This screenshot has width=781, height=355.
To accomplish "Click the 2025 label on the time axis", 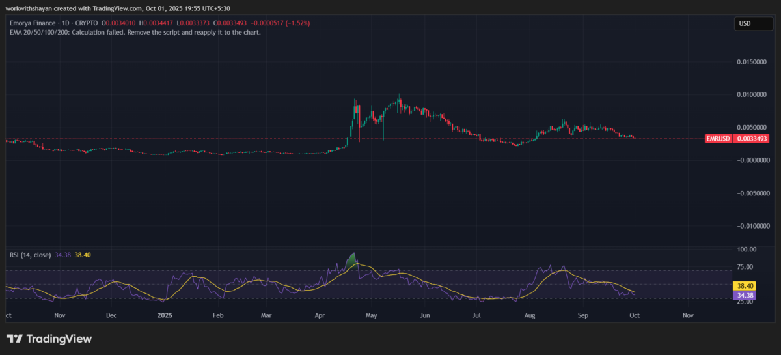I will coord(165,315).
